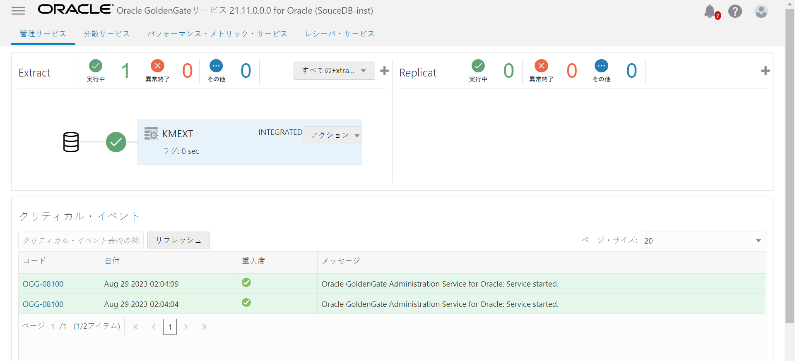Click the Replicat abended red X icon
795x361 pixels.
tap(541, 66)
